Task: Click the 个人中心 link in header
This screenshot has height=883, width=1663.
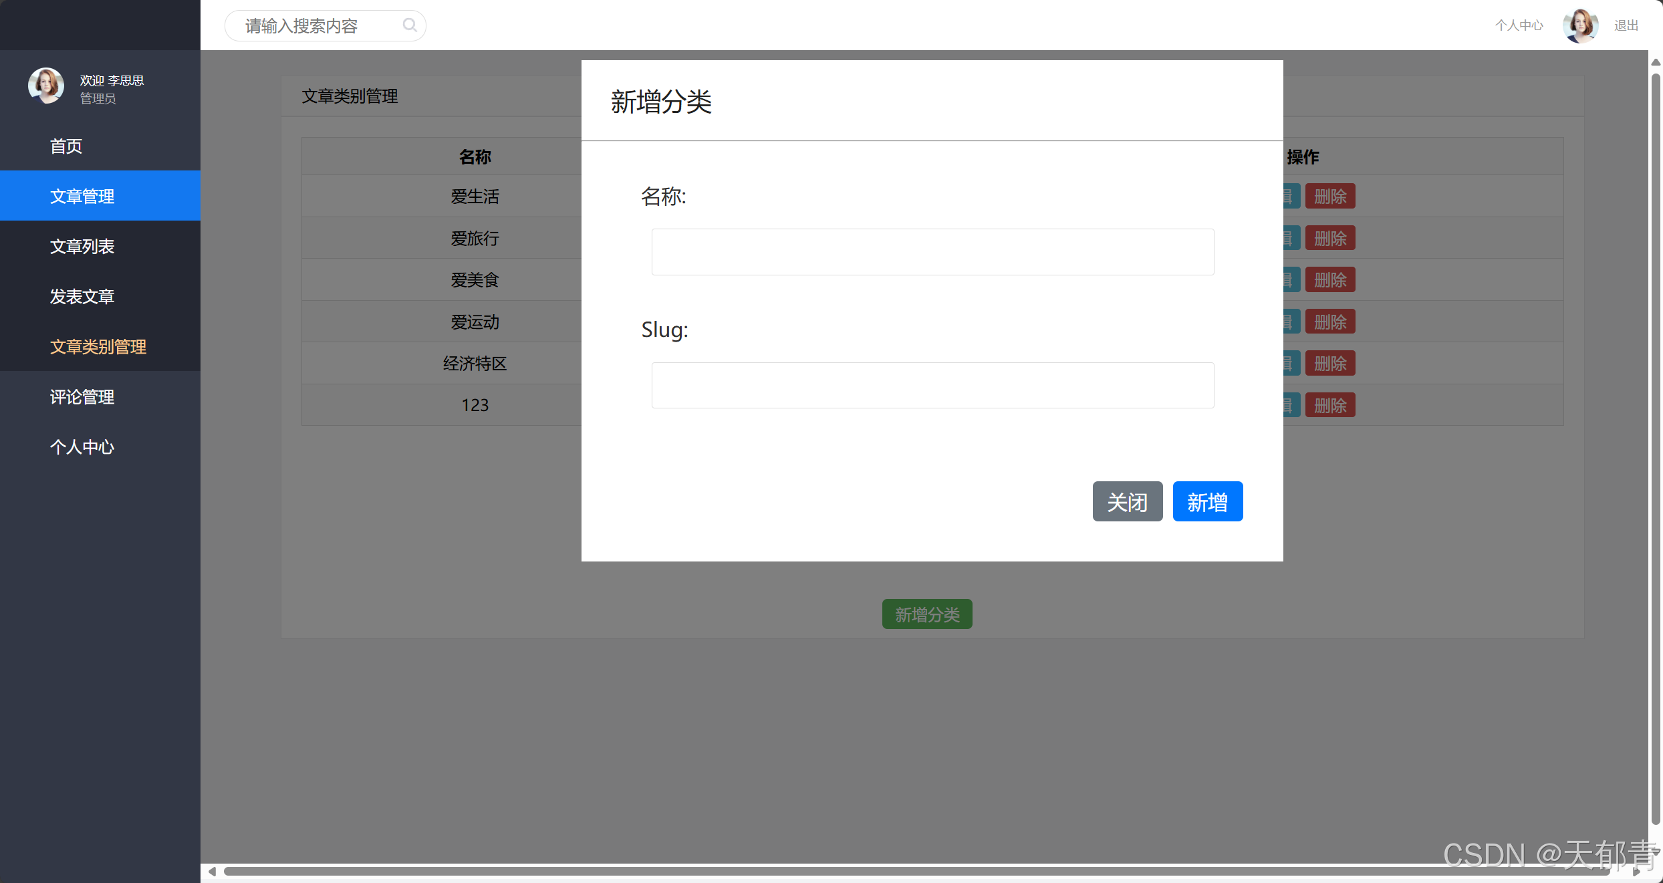Action: point(1519,25)
